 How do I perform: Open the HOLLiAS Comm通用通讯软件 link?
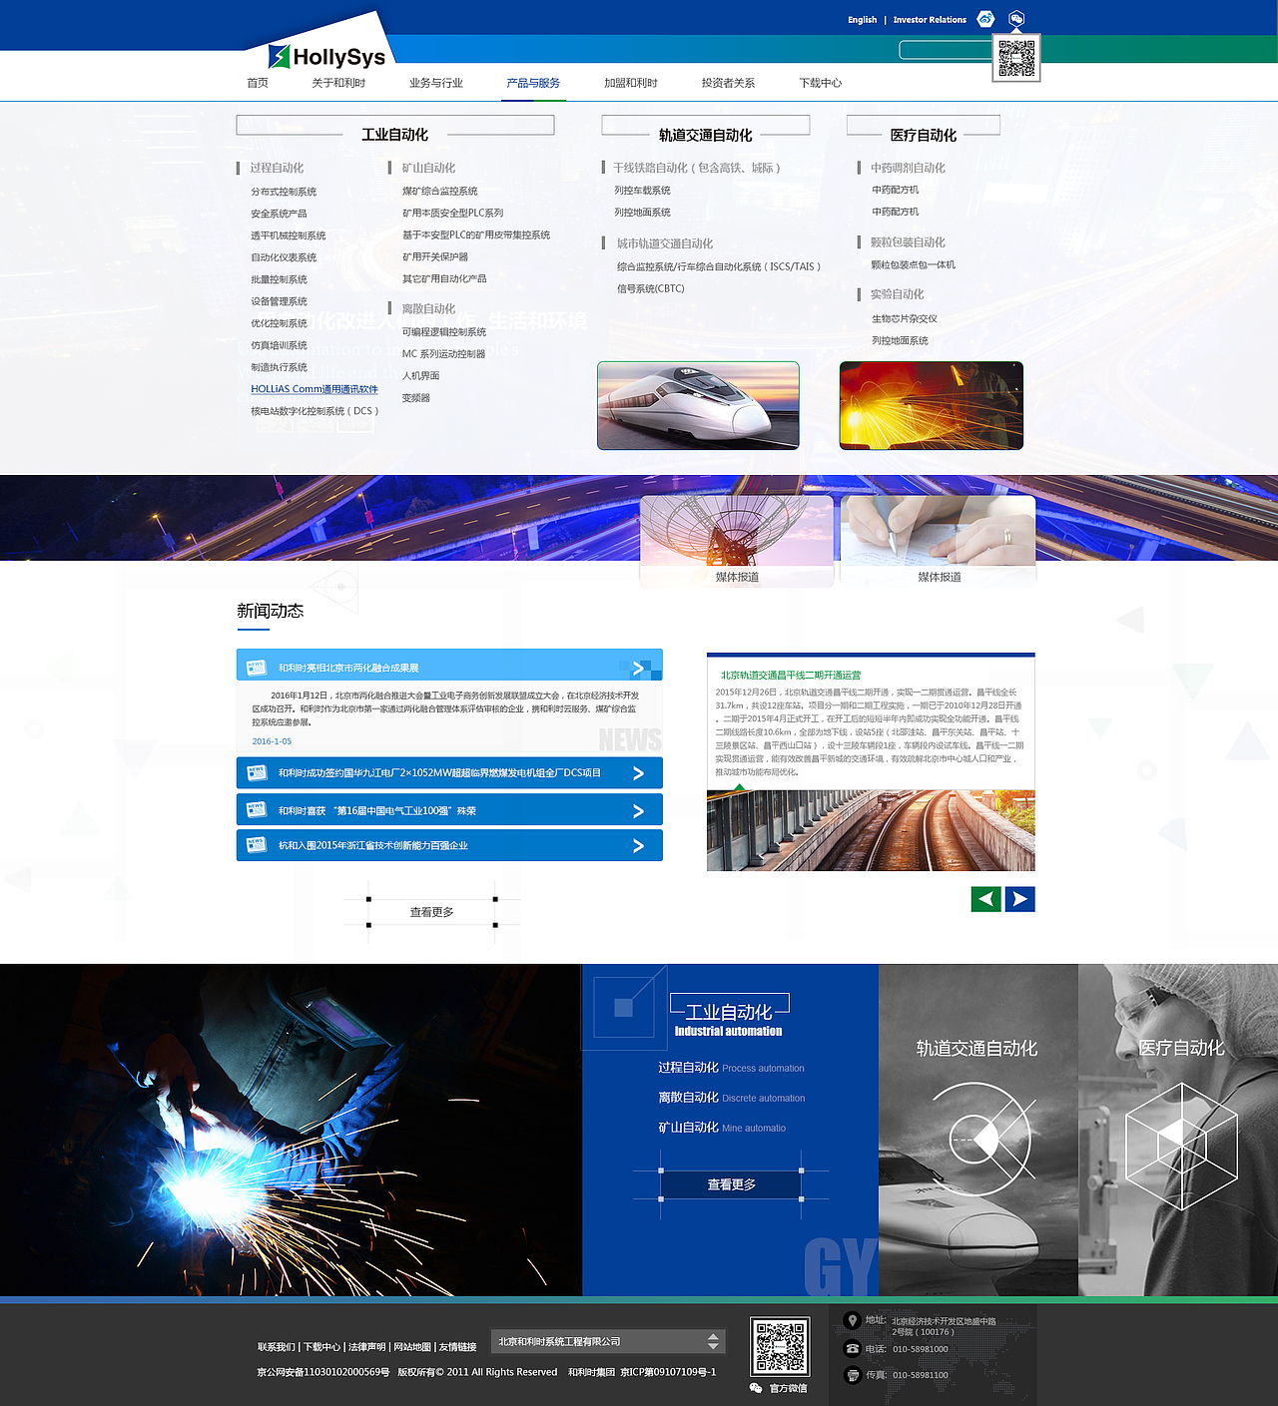coord(315,389)
